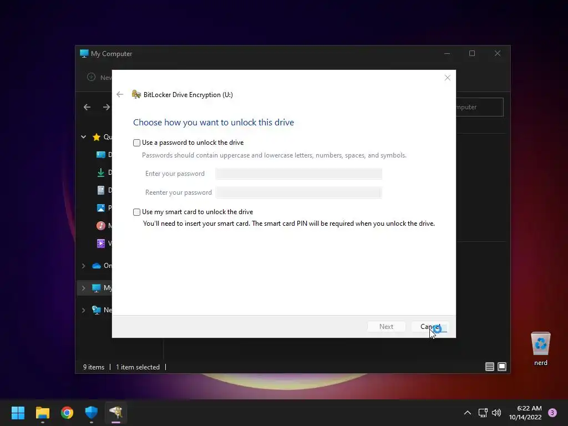The width and height of the screenshot is (568, 426).
Task: Click BitLocker app icon in taskbar
Action: click(116, 413)
